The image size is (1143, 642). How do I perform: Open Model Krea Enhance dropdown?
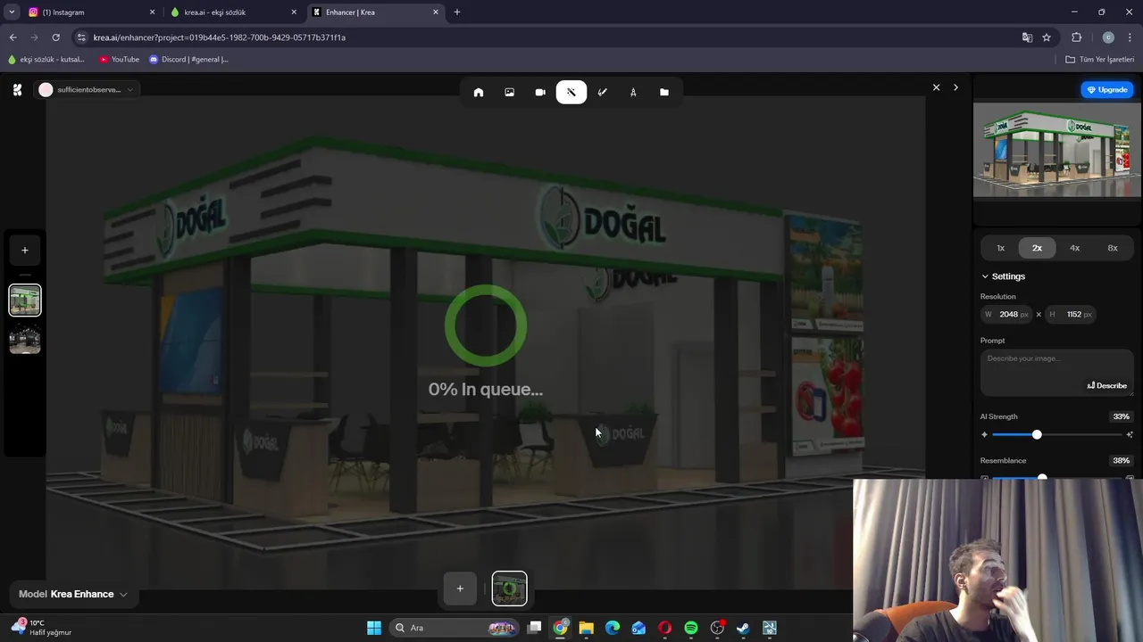tap(72, 594)
